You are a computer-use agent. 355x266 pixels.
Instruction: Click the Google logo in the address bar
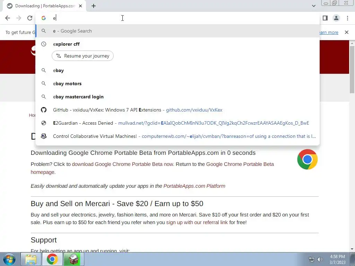coord(44,18)
